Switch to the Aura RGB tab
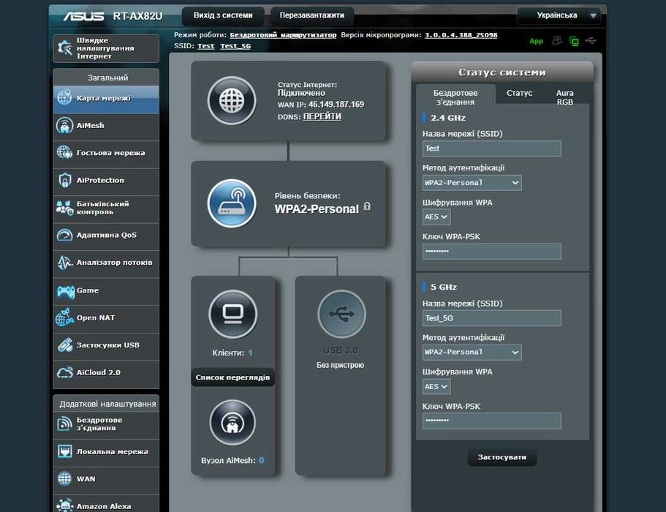Screen dimensions: 666x512 click(564, 97)
